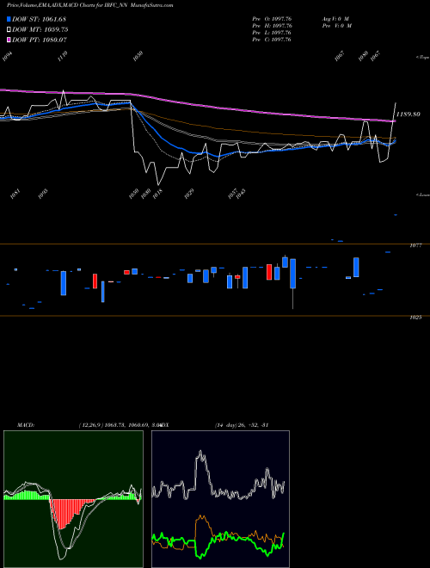430x568 pixels.
Task: Click the 'MACD:' panel heading
Action: pos(26,425)
